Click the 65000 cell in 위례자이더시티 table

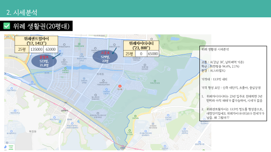(x=153, y=54)
